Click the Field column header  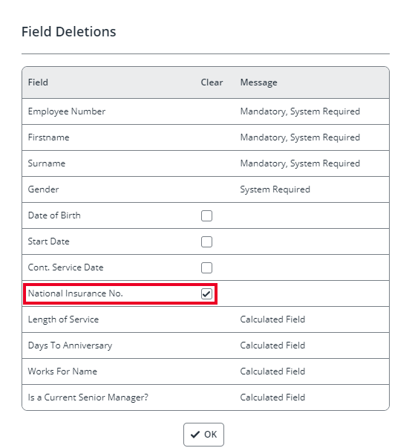[x=38, y=82]
